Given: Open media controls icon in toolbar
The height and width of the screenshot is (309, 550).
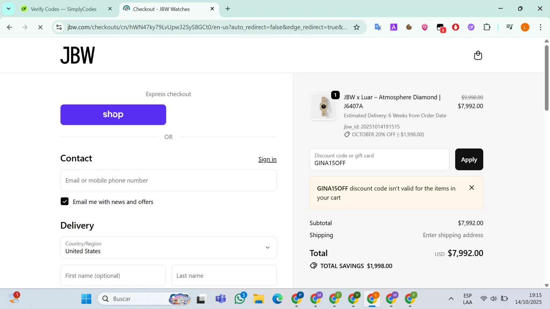Looking at the screenshot, I should tap(509, 27).
